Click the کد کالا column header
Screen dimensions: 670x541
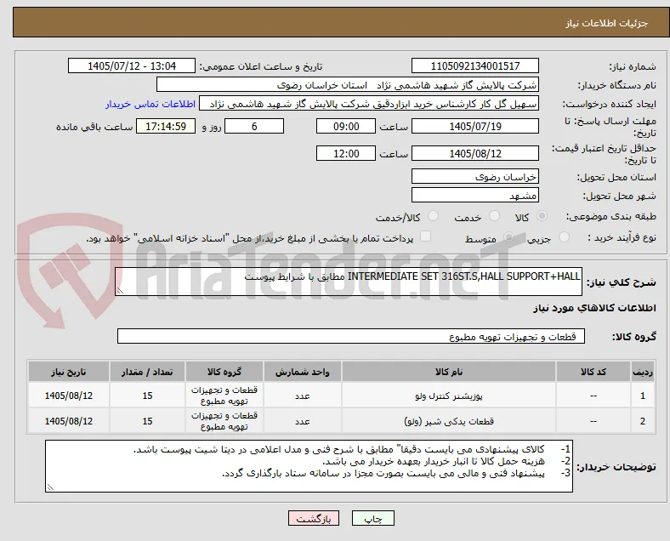tap(593, 372)
